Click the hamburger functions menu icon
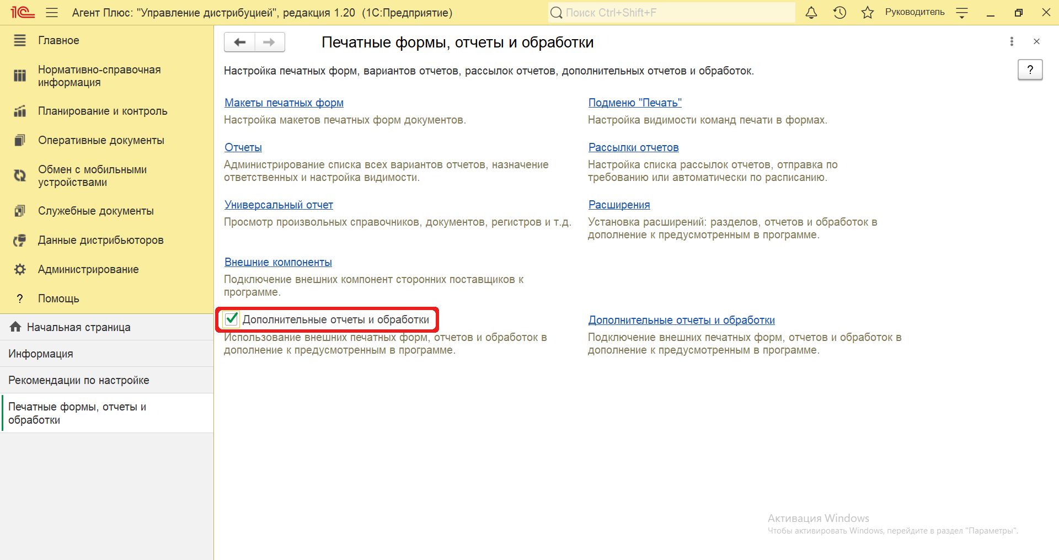1059x560 pixels. point(52,13)
